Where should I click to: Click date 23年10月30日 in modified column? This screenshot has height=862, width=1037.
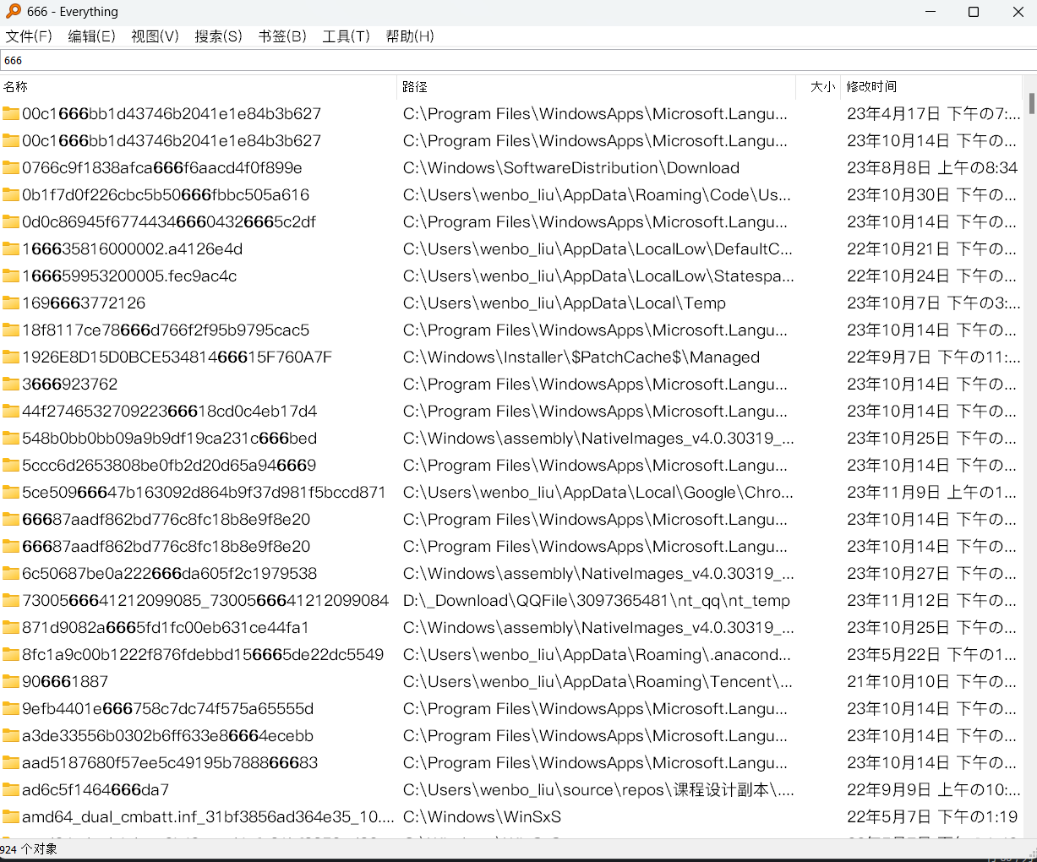click(x=932, y=195)
